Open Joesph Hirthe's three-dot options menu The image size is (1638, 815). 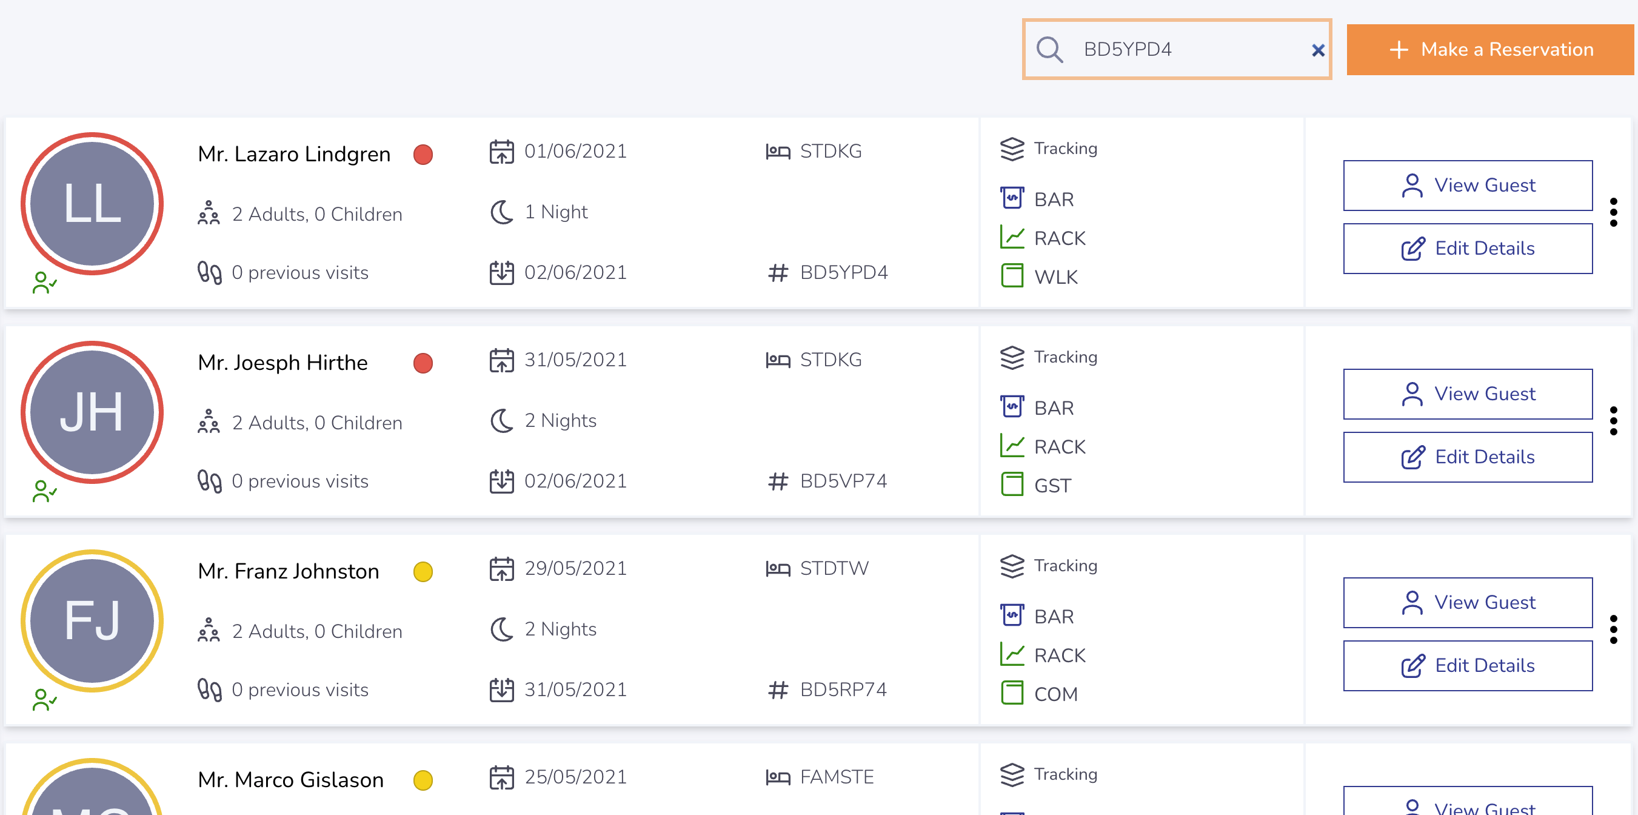1613,421
